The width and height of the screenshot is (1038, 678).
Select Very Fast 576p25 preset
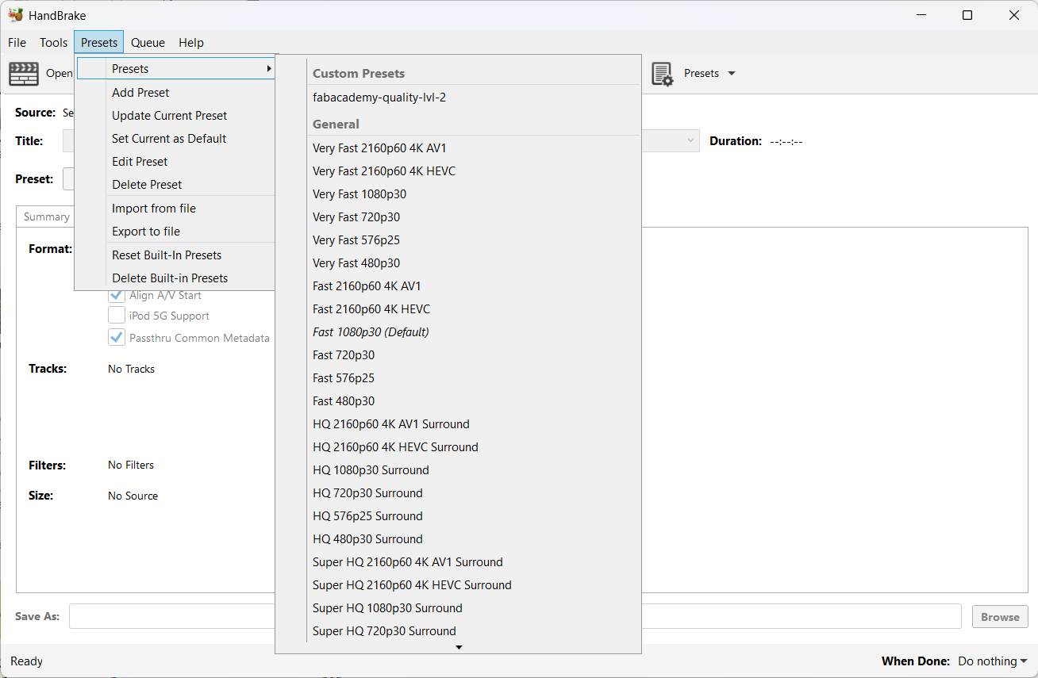pos(458,240)
